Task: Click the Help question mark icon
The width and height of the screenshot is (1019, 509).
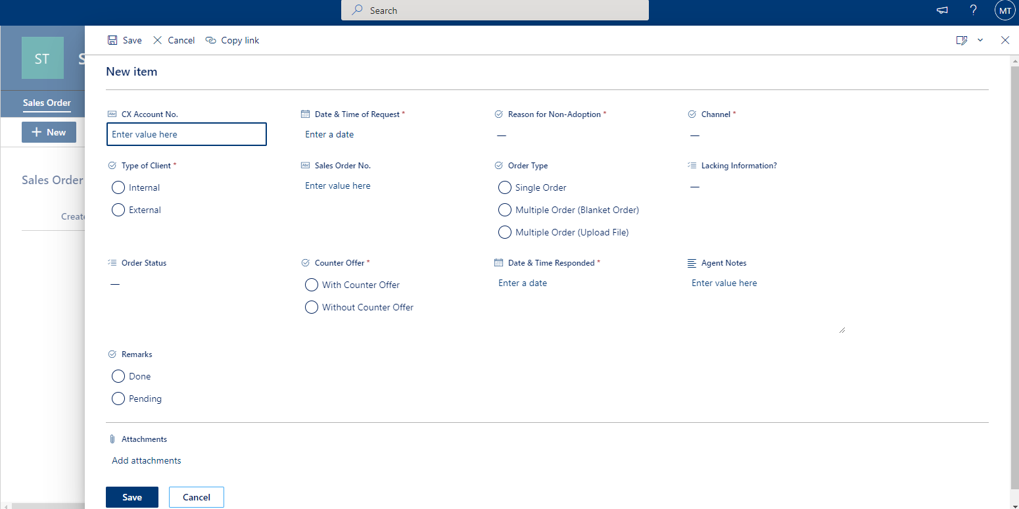Action: [x=973, y=10]
